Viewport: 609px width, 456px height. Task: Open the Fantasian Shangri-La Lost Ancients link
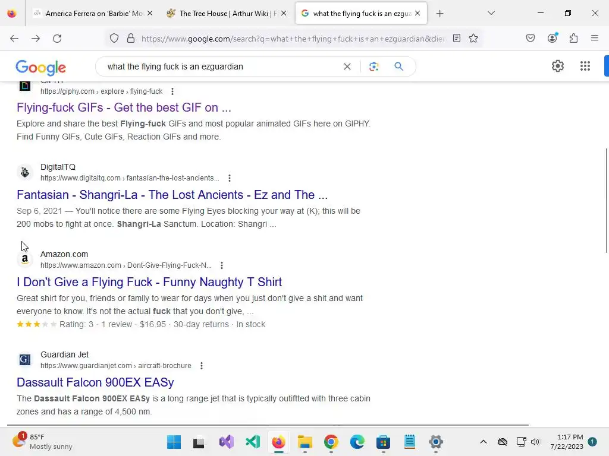pyautogui.click(x=172, y=195)
